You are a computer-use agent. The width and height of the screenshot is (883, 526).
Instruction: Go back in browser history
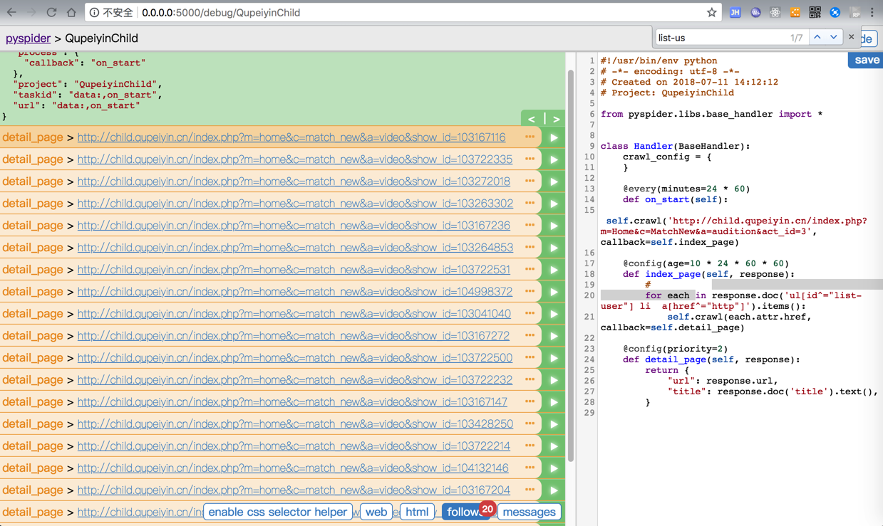point(11,12)
